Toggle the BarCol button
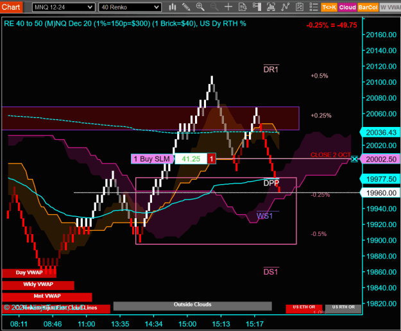401x331 pixels. [368, 8]
